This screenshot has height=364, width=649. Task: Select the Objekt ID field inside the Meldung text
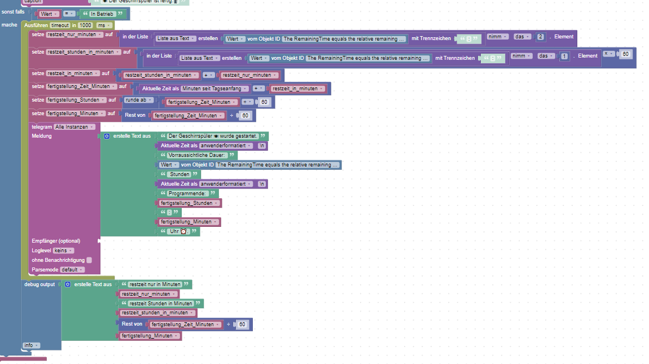(277, 165)
